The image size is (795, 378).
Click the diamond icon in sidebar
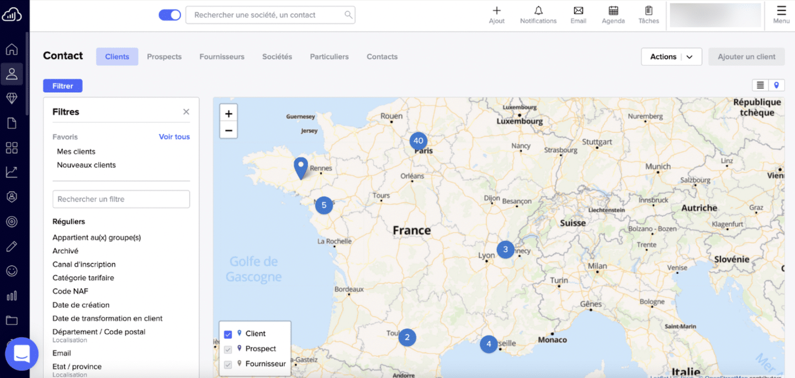(x=12, y=98)
